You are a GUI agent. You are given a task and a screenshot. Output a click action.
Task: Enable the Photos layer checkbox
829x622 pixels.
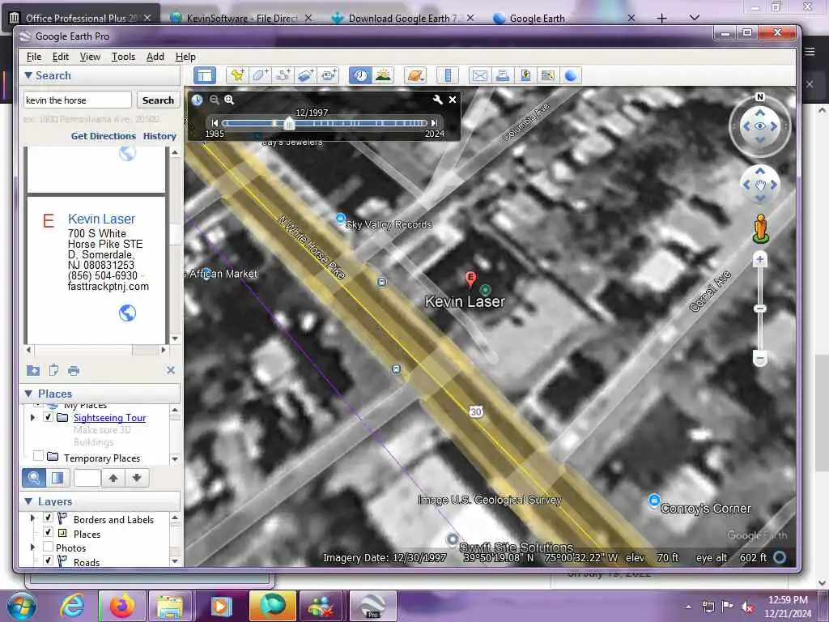coord(48,547)
